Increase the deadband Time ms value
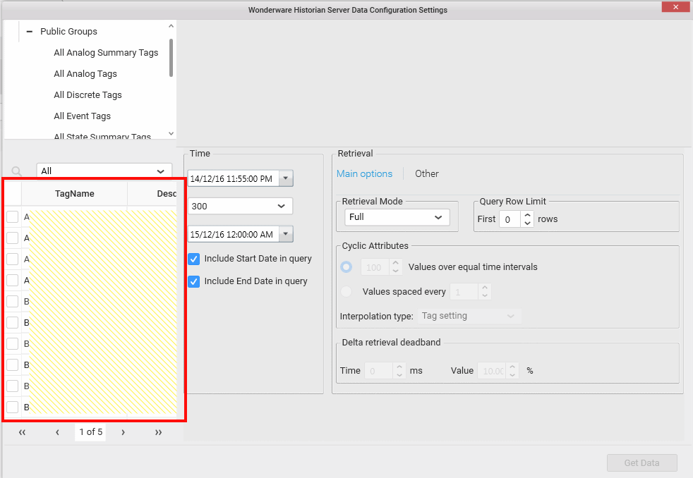This screenshot has height=478, width=693. point(399,367)
